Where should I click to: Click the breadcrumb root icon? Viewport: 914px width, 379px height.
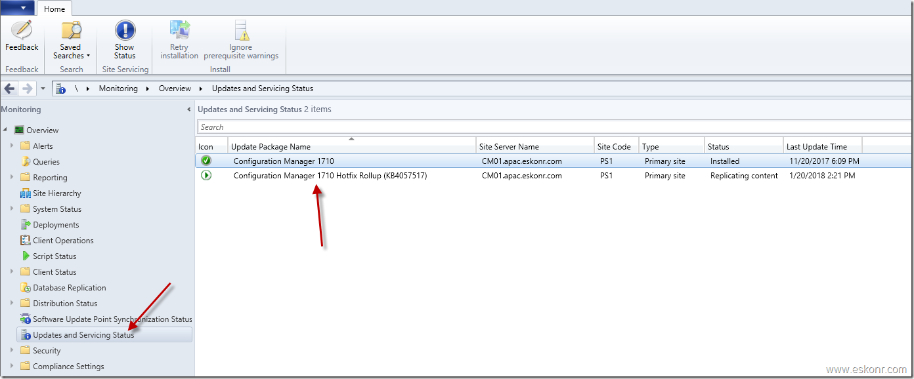tap(61, 89)
